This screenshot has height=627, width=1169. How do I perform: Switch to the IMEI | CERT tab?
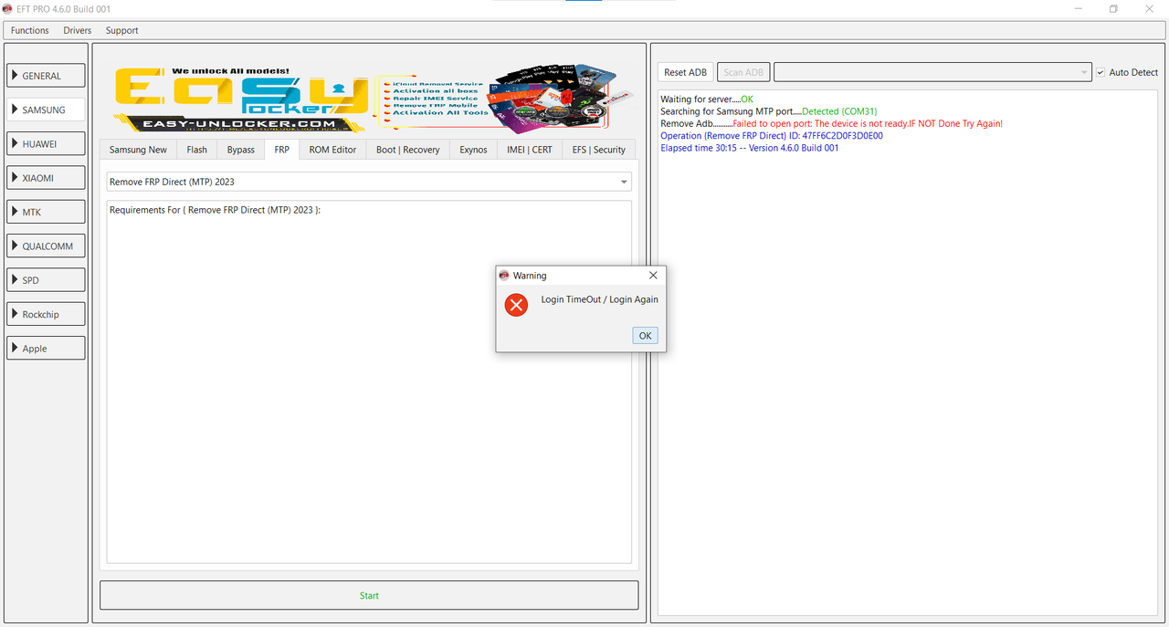tap(530, 150)
